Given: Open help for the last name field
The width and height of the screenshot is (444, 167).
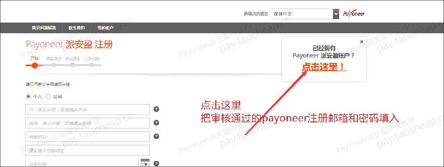Looking at the screenshot, I should tap(156, 123).
